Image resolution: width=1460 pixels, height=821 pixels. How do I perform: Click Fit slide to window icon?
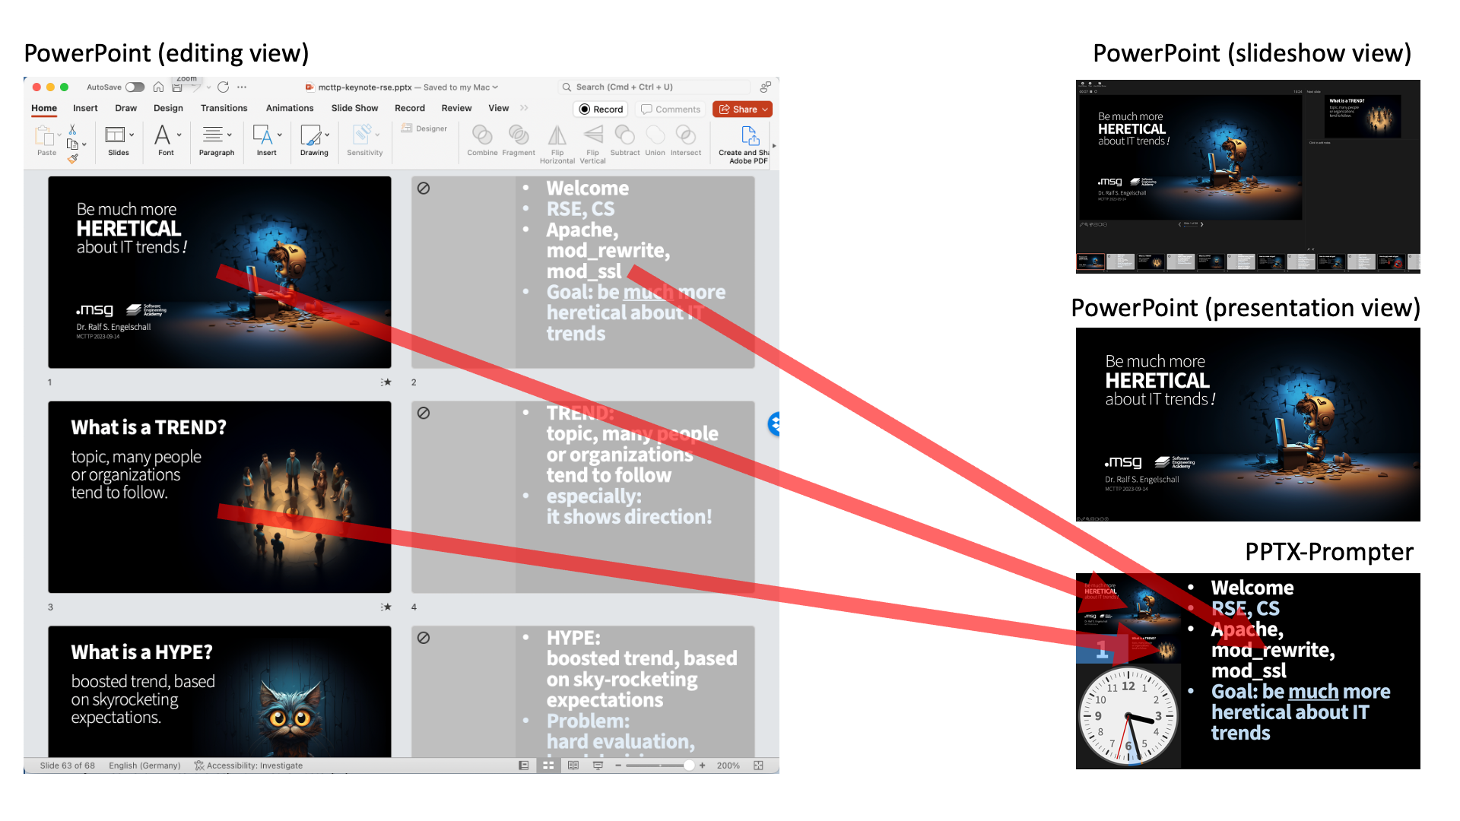(758, 766)
